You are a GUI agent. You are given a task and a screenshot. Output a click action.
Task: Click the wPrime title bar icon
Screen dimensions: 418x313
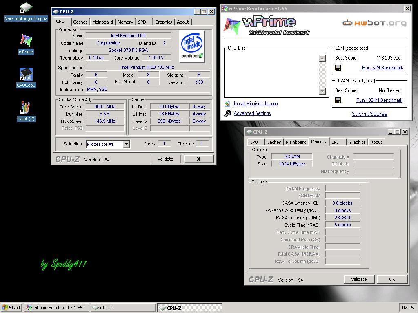tap(225, 9)
